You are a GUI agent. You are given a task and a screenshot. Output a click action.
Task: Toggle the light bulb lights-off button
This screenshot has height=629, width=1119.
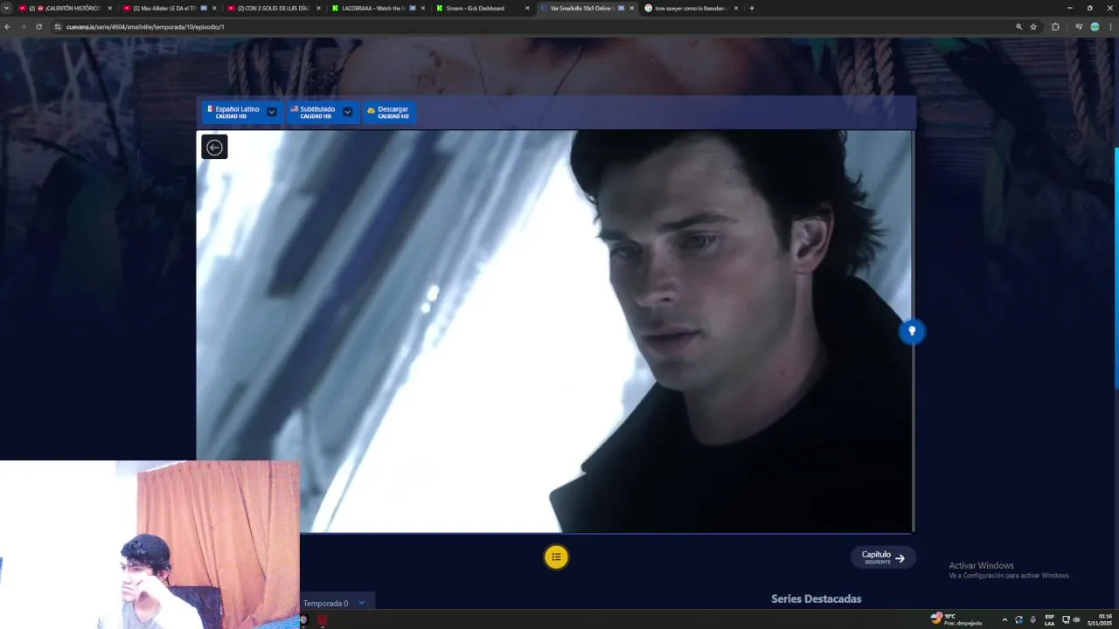point(912,331)
